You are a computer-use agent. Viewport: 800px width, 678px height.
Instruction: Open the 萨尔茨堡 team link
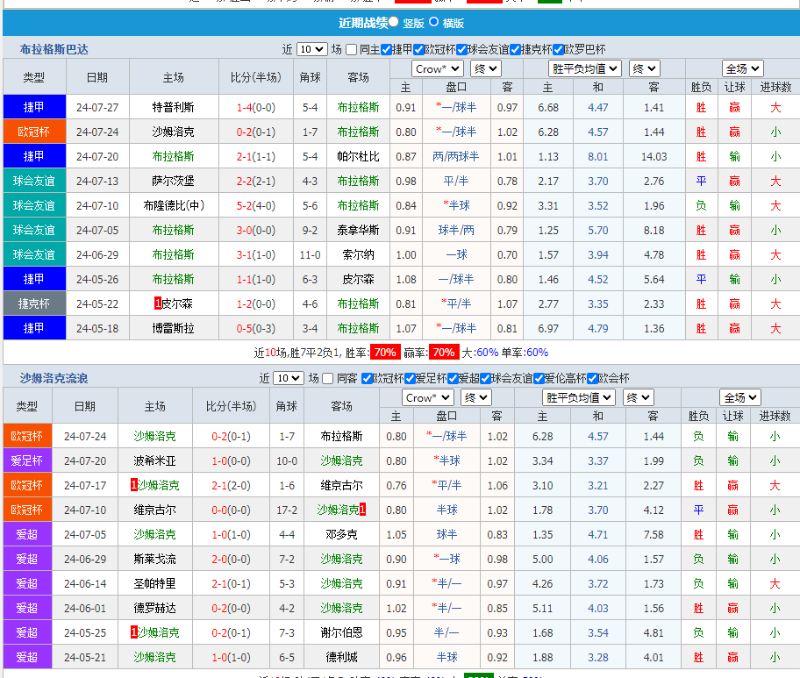coord(173,181)
